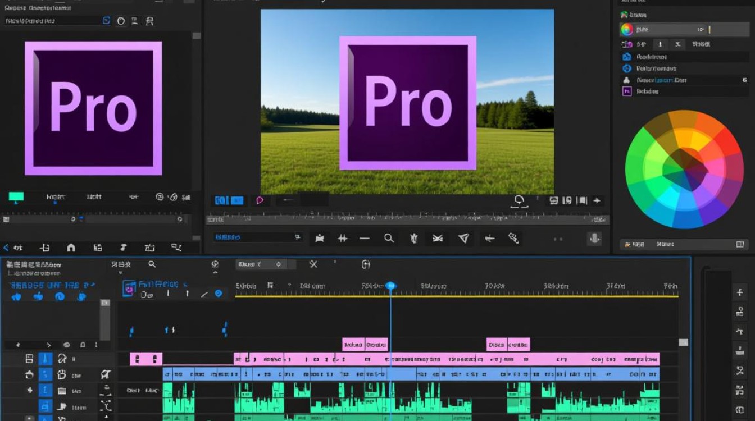Click the blue playhead marker on the time ruler
The image size is (755, 421).
[390, 286]
